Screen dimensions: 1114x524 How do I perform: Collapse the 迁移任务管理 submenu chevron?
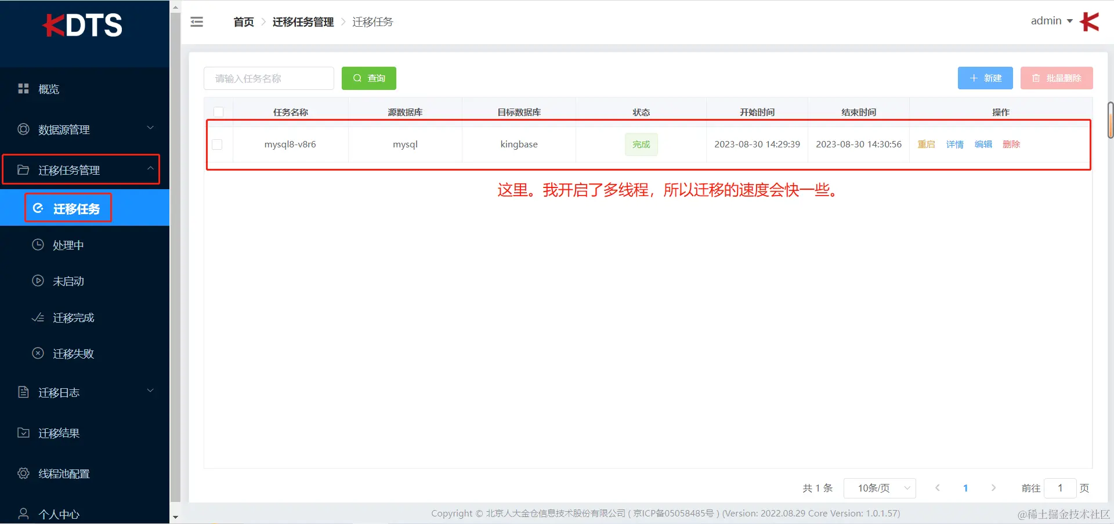tap(150, 168)
